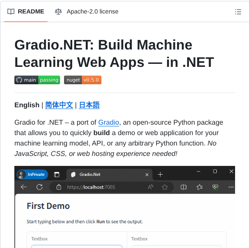This screenshot has height=248, width=249.
Task: Select the Gradio.Net browser tab in the screenshot
Action: [110, 175]
